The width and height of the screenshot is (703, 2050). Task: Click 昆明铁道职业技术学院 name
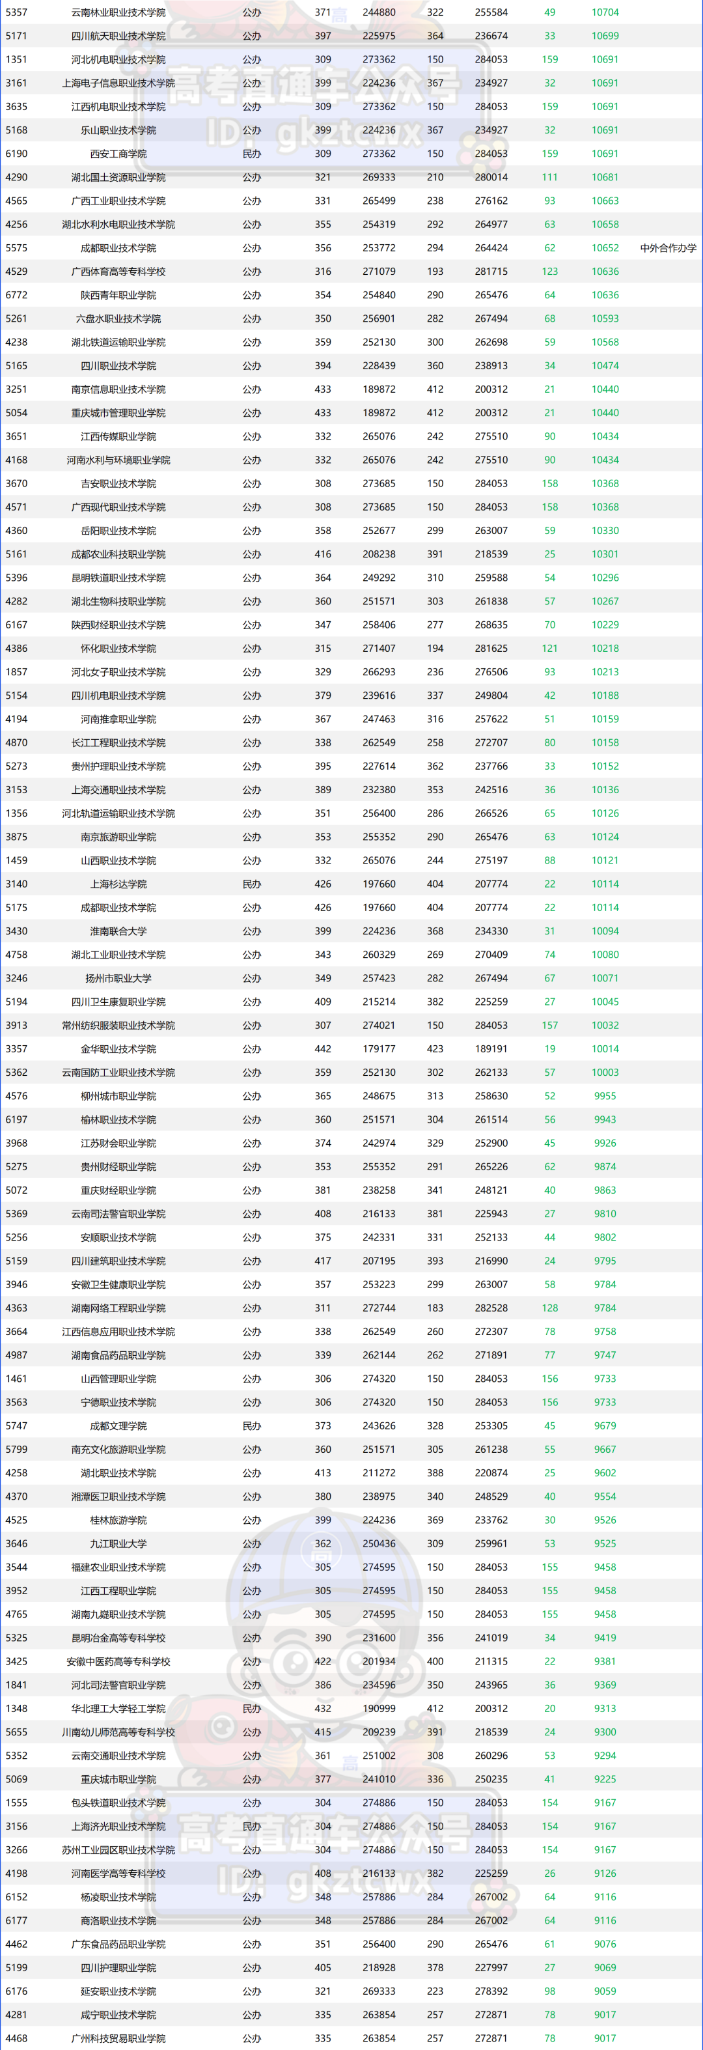(x=118, y=578)
